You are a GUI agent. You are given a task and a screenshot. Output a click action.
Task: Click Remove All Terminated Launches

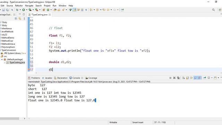178,78
